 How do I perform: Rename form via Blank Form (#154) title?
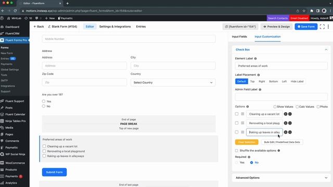pos(62,26)
